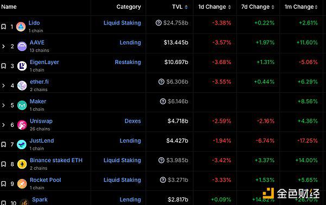The image size is (326, 205).
Task: Click the Uniswap unicorn logo icon
Action: pos(22,125)
